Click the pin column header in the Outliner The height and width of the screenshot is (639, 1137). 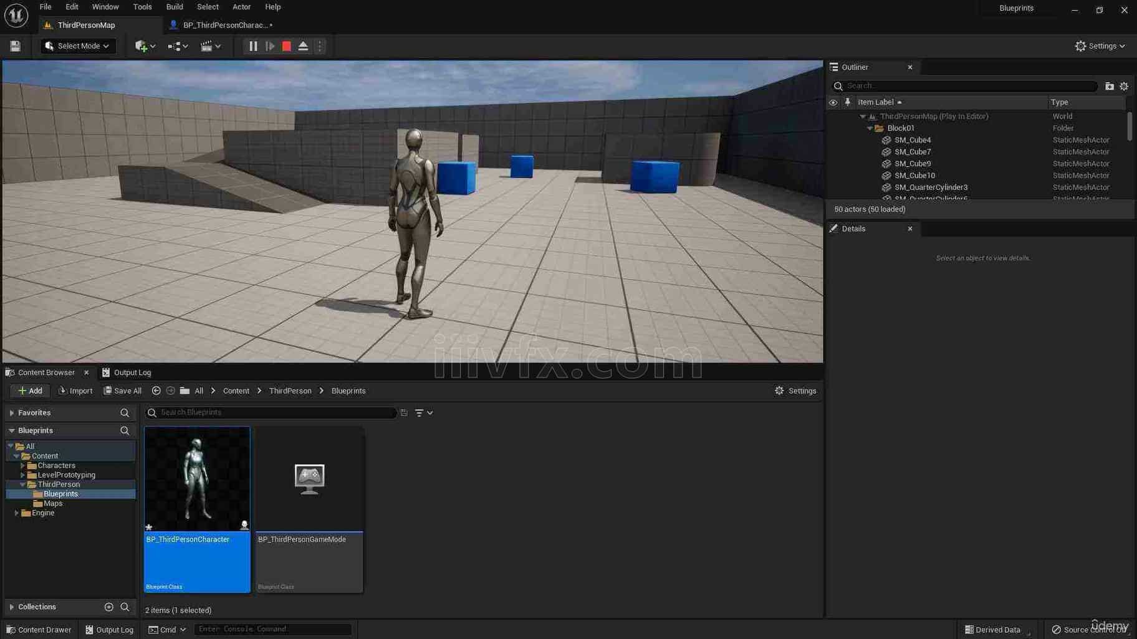848,102
